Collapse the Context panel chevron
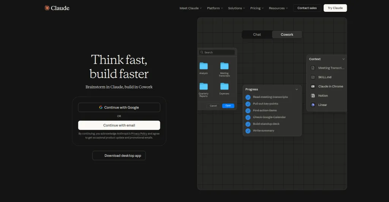The image size is (389, 202). [x=343, y=59]
